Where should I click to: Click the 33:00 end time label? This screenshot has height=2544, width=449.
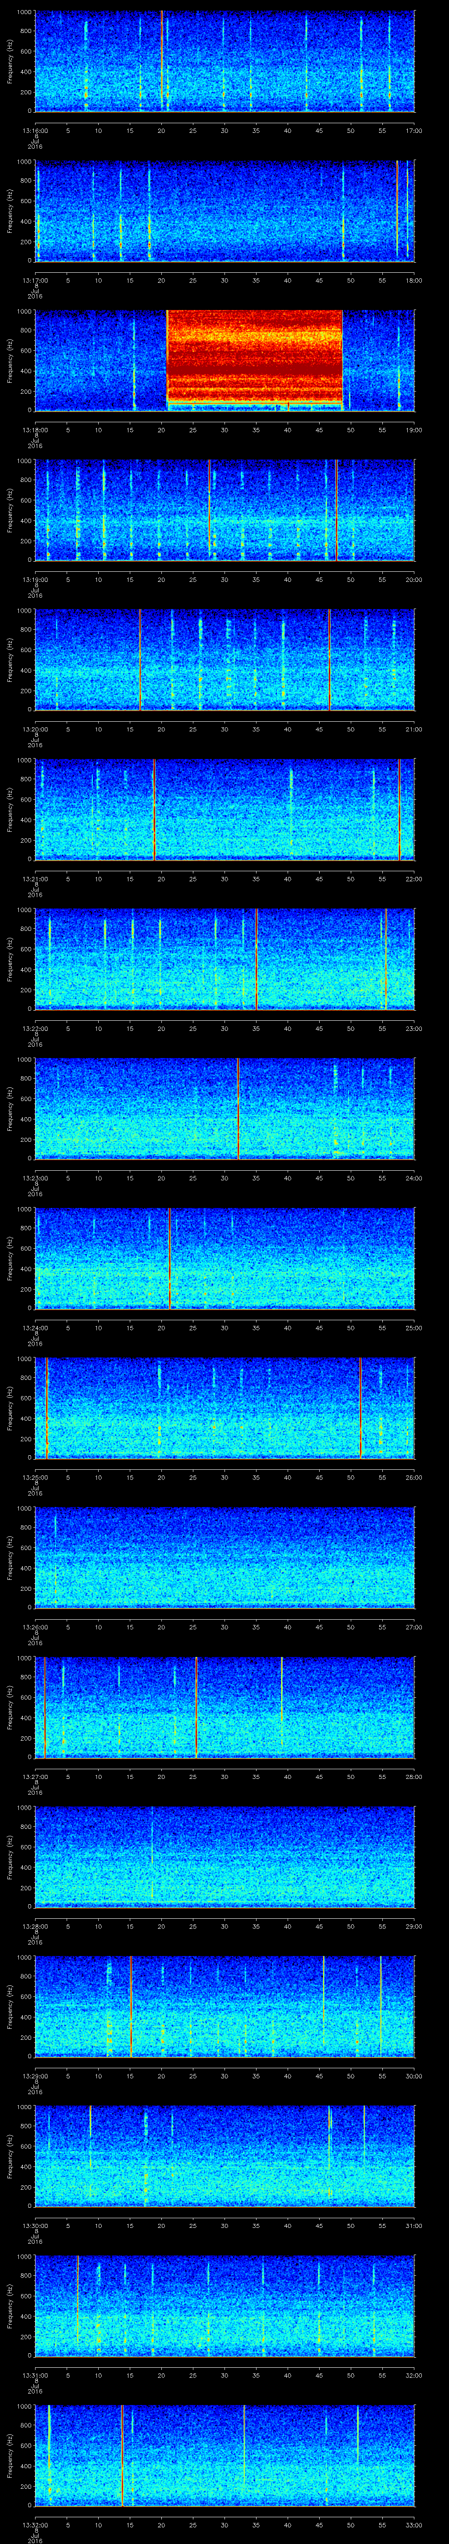413,2524
